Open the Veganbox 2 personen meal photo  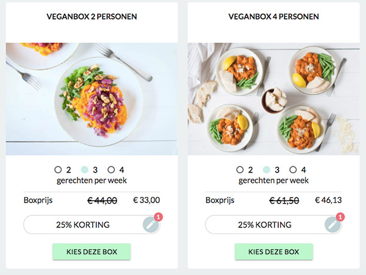[x=91, y=99]
